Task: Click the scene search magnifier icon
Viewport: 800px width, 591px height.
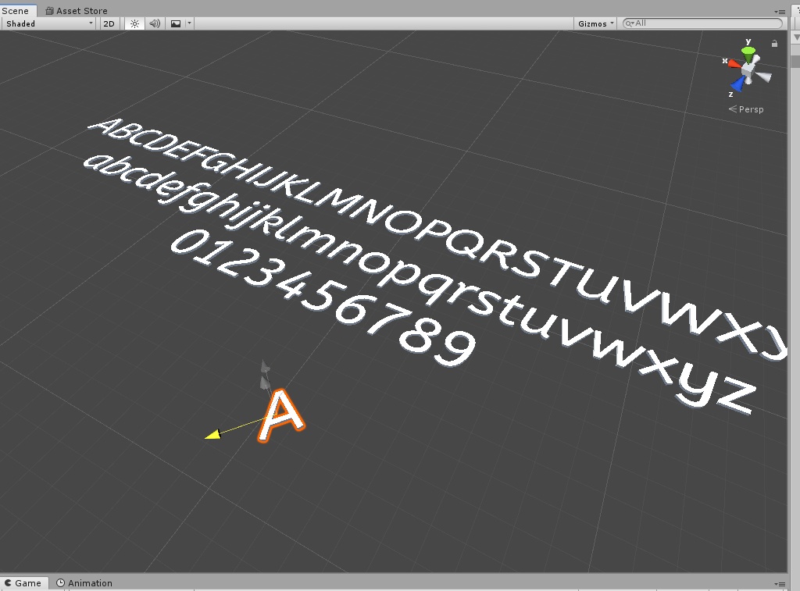Action: [630, 23]
